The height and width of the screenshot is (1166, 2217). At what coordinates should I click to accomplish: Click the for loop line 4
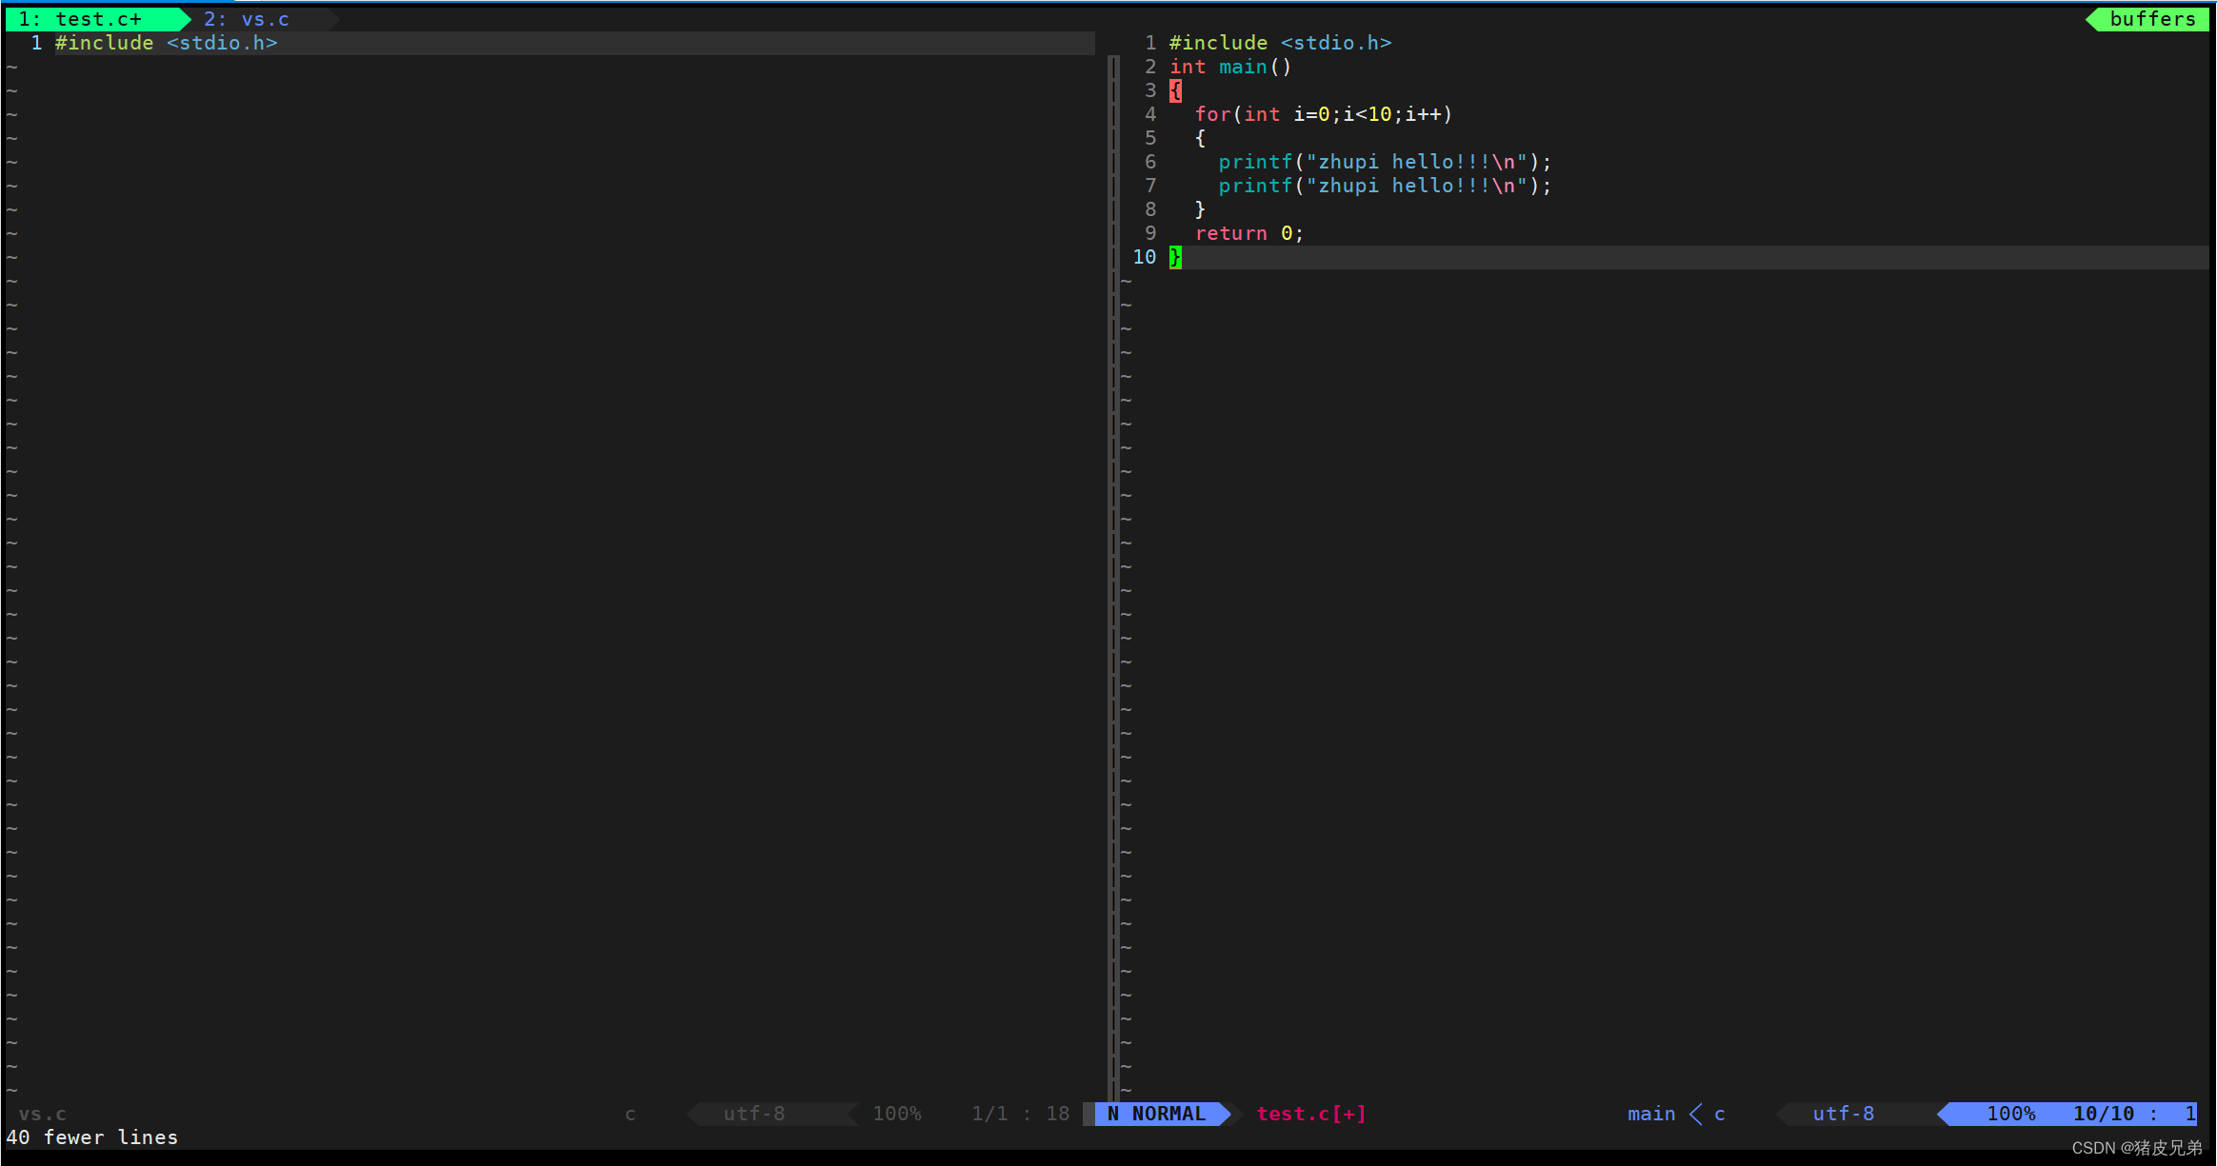click(x=1324, y=114)
